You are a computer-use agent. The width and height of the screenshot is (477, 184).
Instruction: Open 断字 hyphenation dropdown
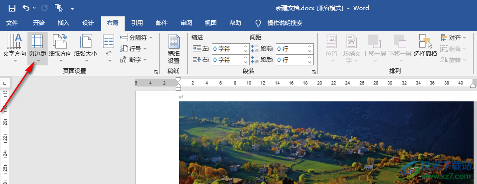(x=133, y=60)
